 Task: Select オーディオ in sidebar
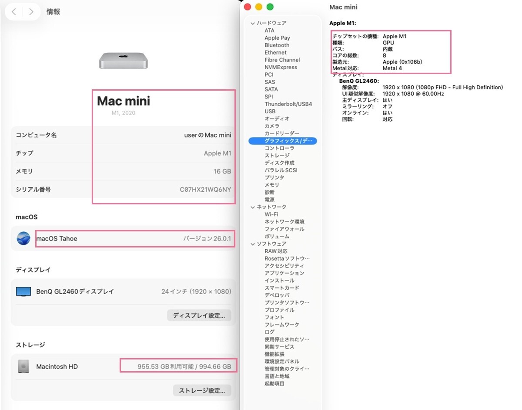(x=277, y=119)
